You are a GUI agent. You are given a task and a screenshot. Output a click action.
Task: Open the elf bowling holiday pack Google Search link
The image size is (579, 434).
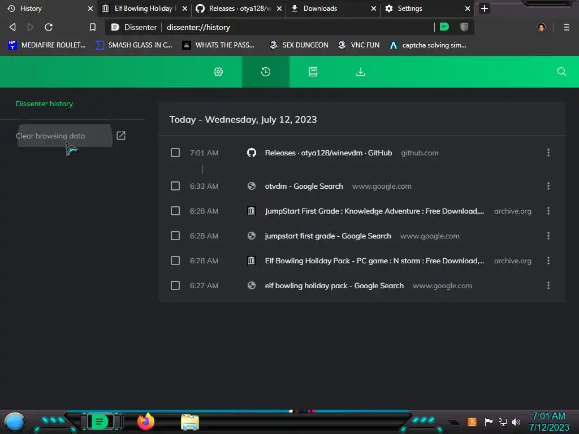(x=334, y=285)
